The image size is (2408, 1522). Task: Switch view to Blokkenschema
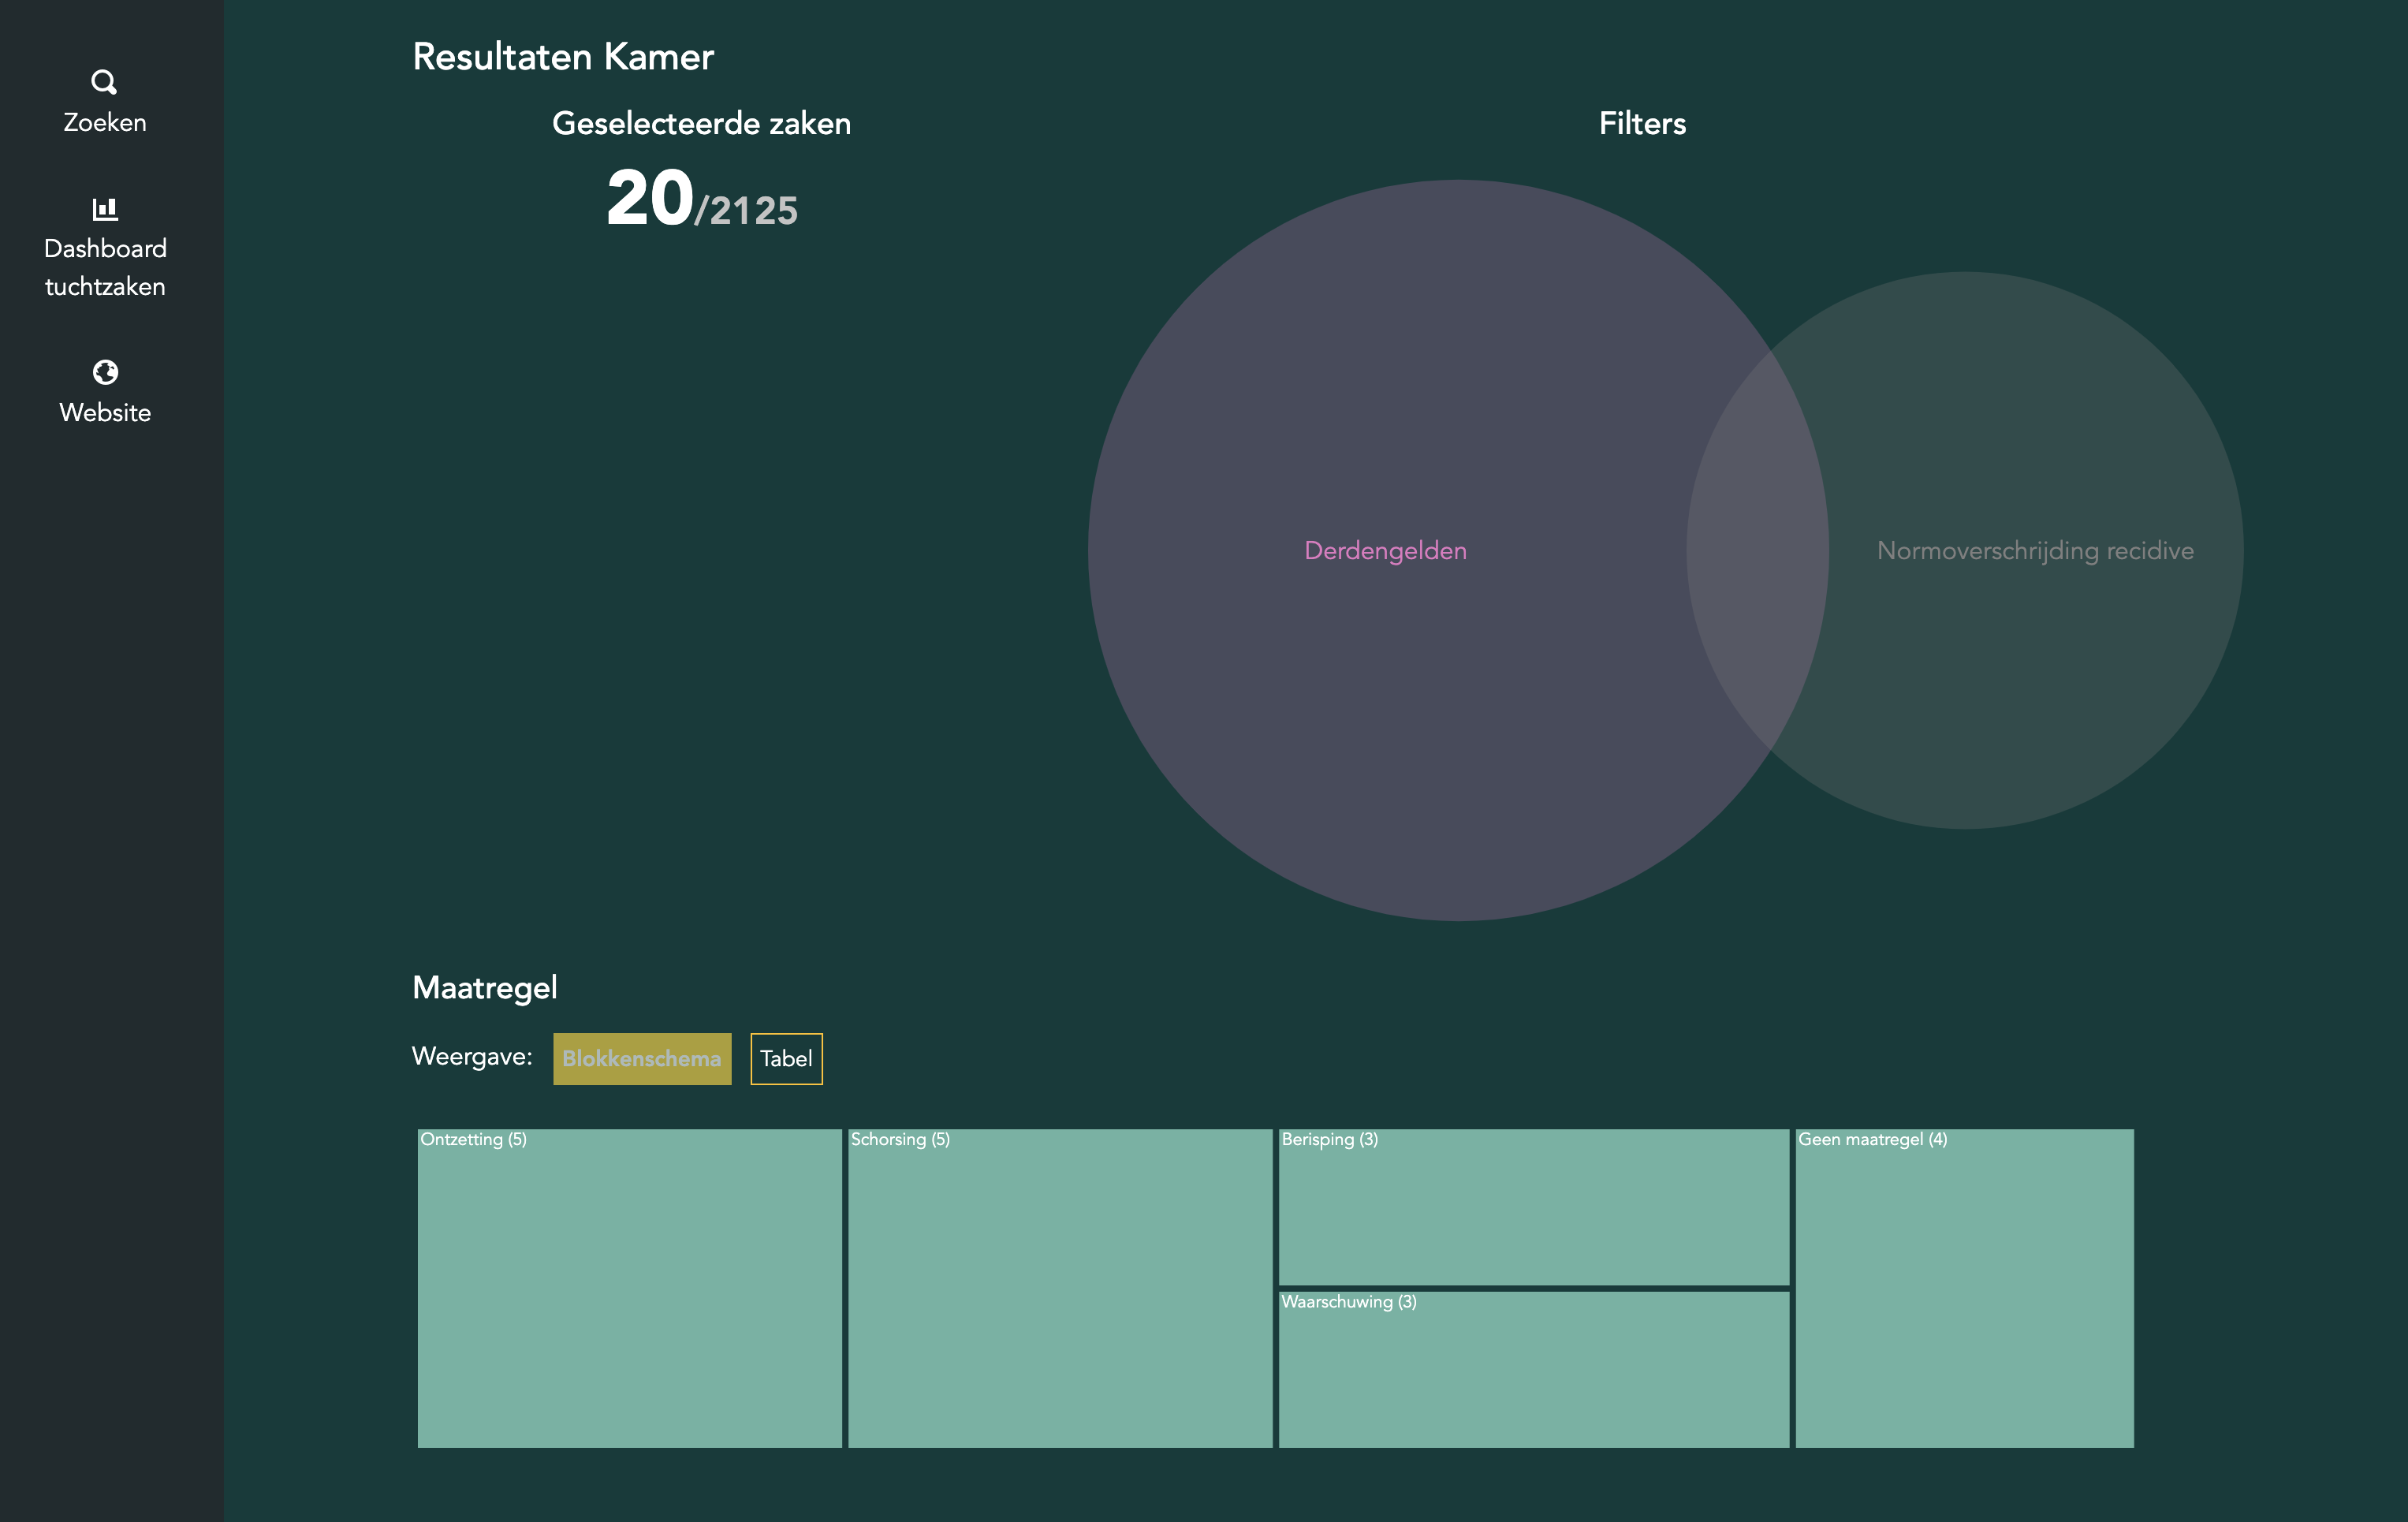coord(642,1058)
